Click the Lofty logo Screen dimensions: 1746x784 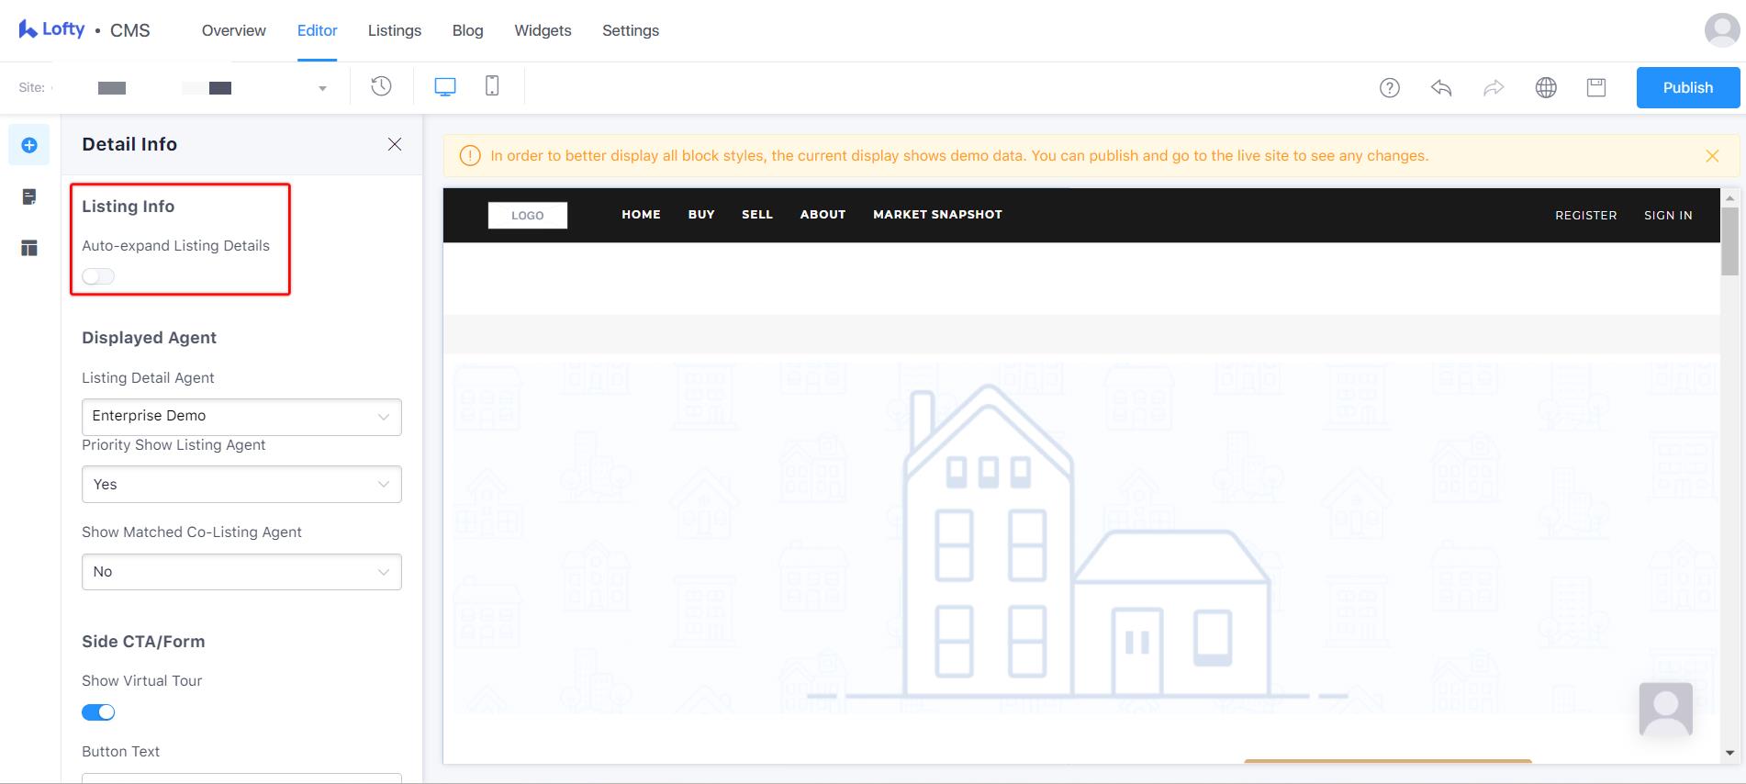51,29
